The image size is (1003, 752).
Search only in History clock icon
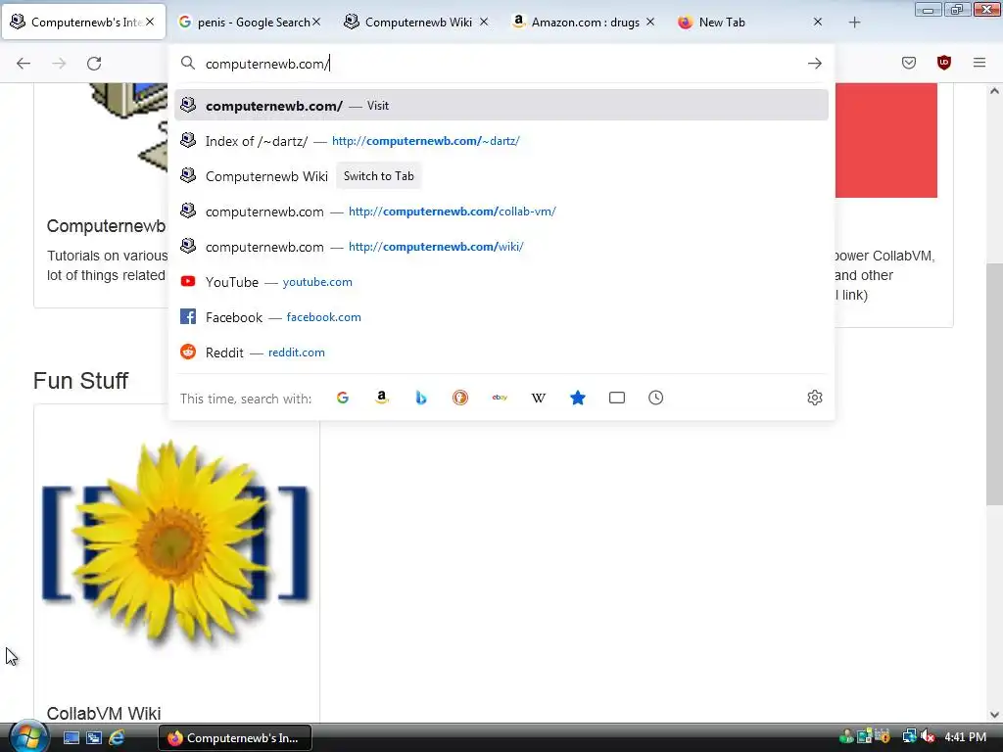click(655, 398)
